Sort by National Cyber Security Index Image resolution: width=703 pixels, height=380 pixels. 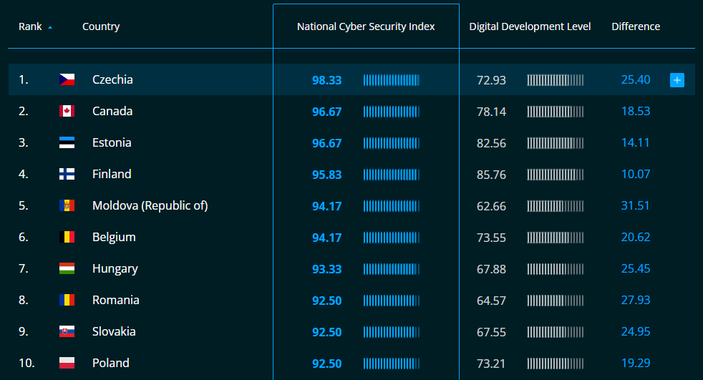point(366,26)
